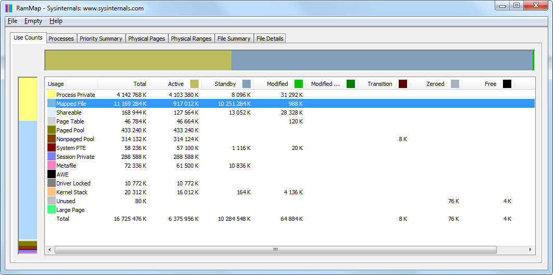Click the yellow Process Private color box
Viewport: 553px width, 275px height.
pos(52,95)
